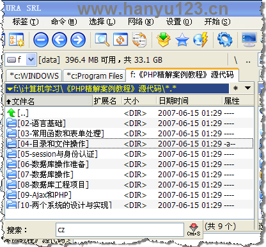The image size is (266, 247).
Task: Click folder icon of 02-语言基础
Action: pyautogui.click(x=12, y=124)
